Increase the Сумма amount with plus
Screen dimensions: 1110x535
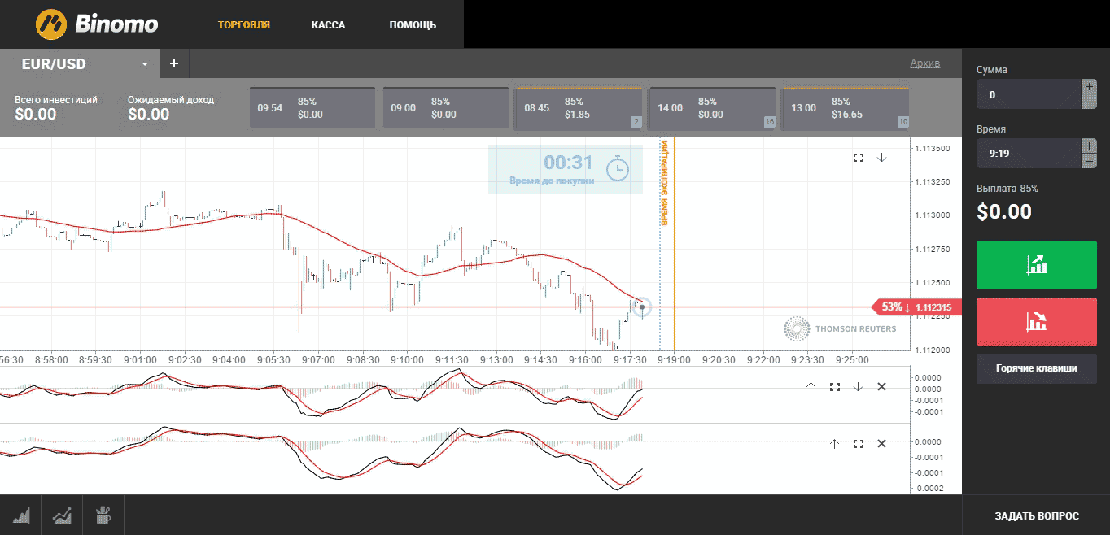pos(1089,86)
